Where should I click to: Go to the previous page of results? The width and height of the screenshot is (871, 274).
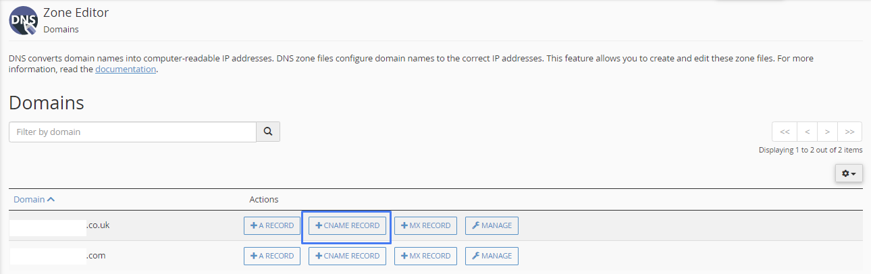pyautogui.click(x=807, y=132)
